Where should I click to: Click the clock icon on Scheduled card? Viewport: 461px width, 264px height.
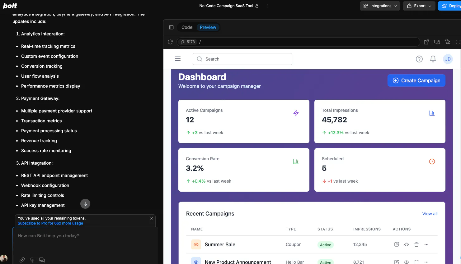click(432, 162)
